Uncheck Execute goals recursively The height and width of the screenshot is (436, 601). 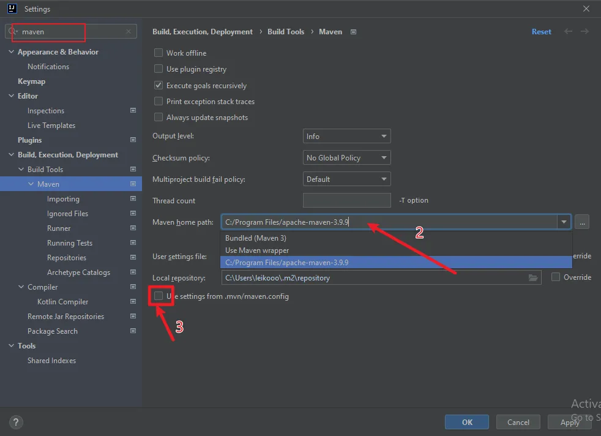159,86
